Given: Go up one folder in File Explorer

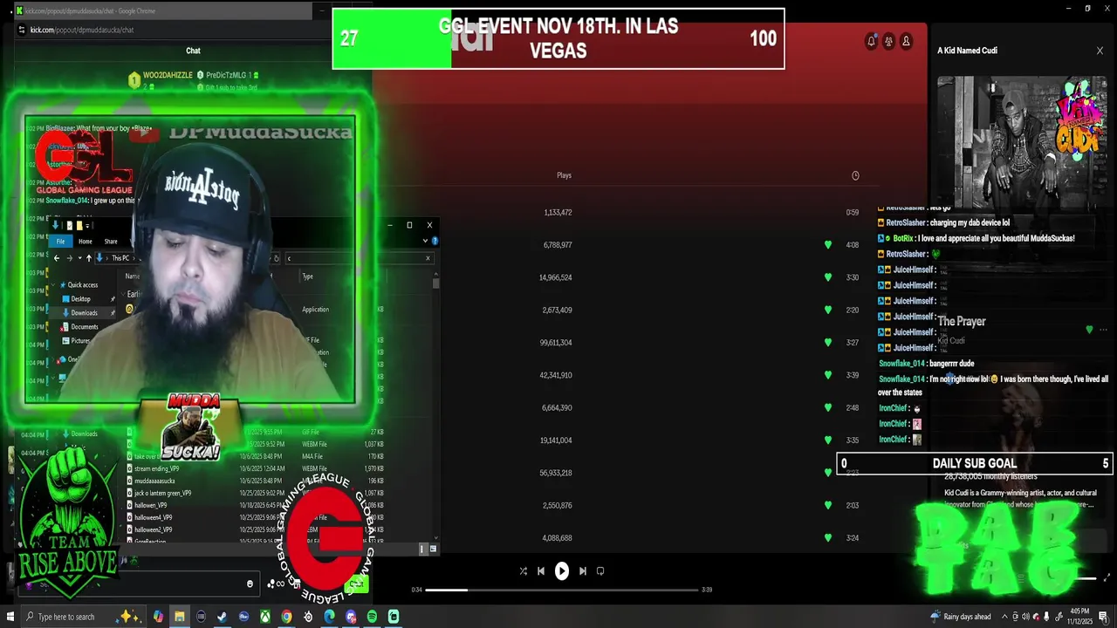Looking at the screenshot, I should (x=88, y=258).
